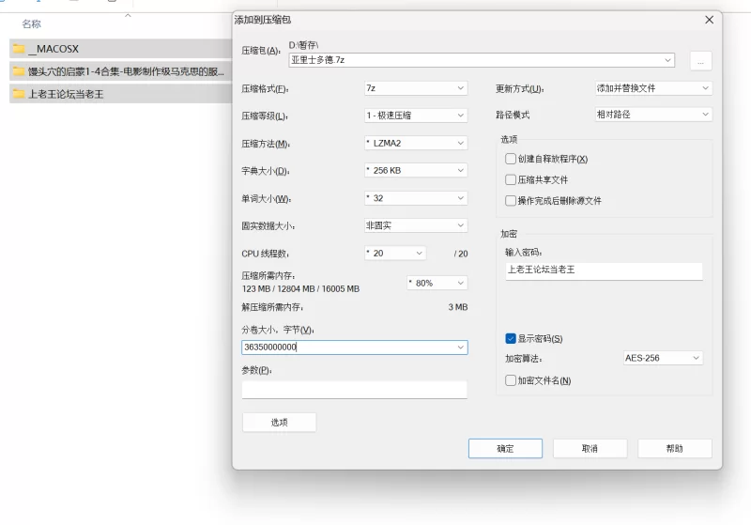Select the 上老王论坛当老王 folder icon
Screen dimensions: 751x525
[x=19, y=94]
